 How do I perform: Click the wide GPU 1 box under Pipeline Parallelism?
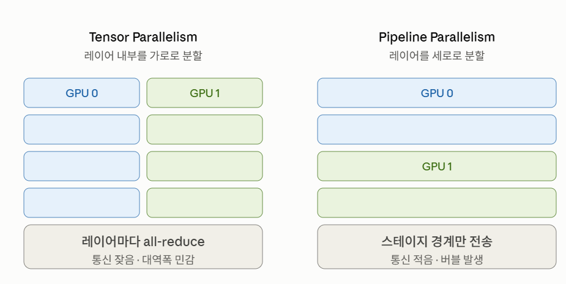pos(437,166)
